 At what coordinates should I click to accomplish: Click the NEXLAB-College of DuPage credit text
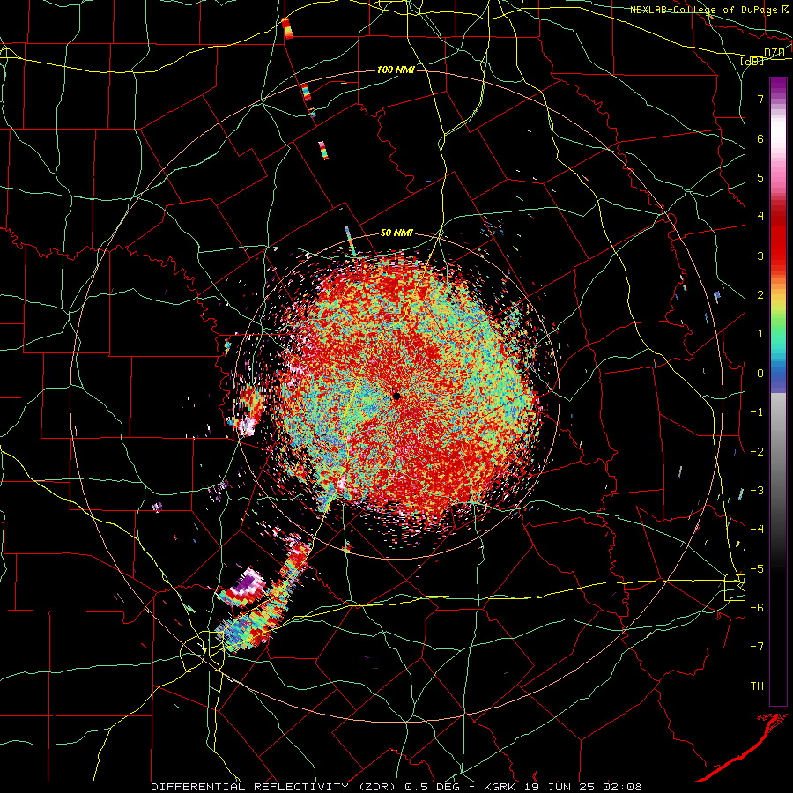point(703,10)
